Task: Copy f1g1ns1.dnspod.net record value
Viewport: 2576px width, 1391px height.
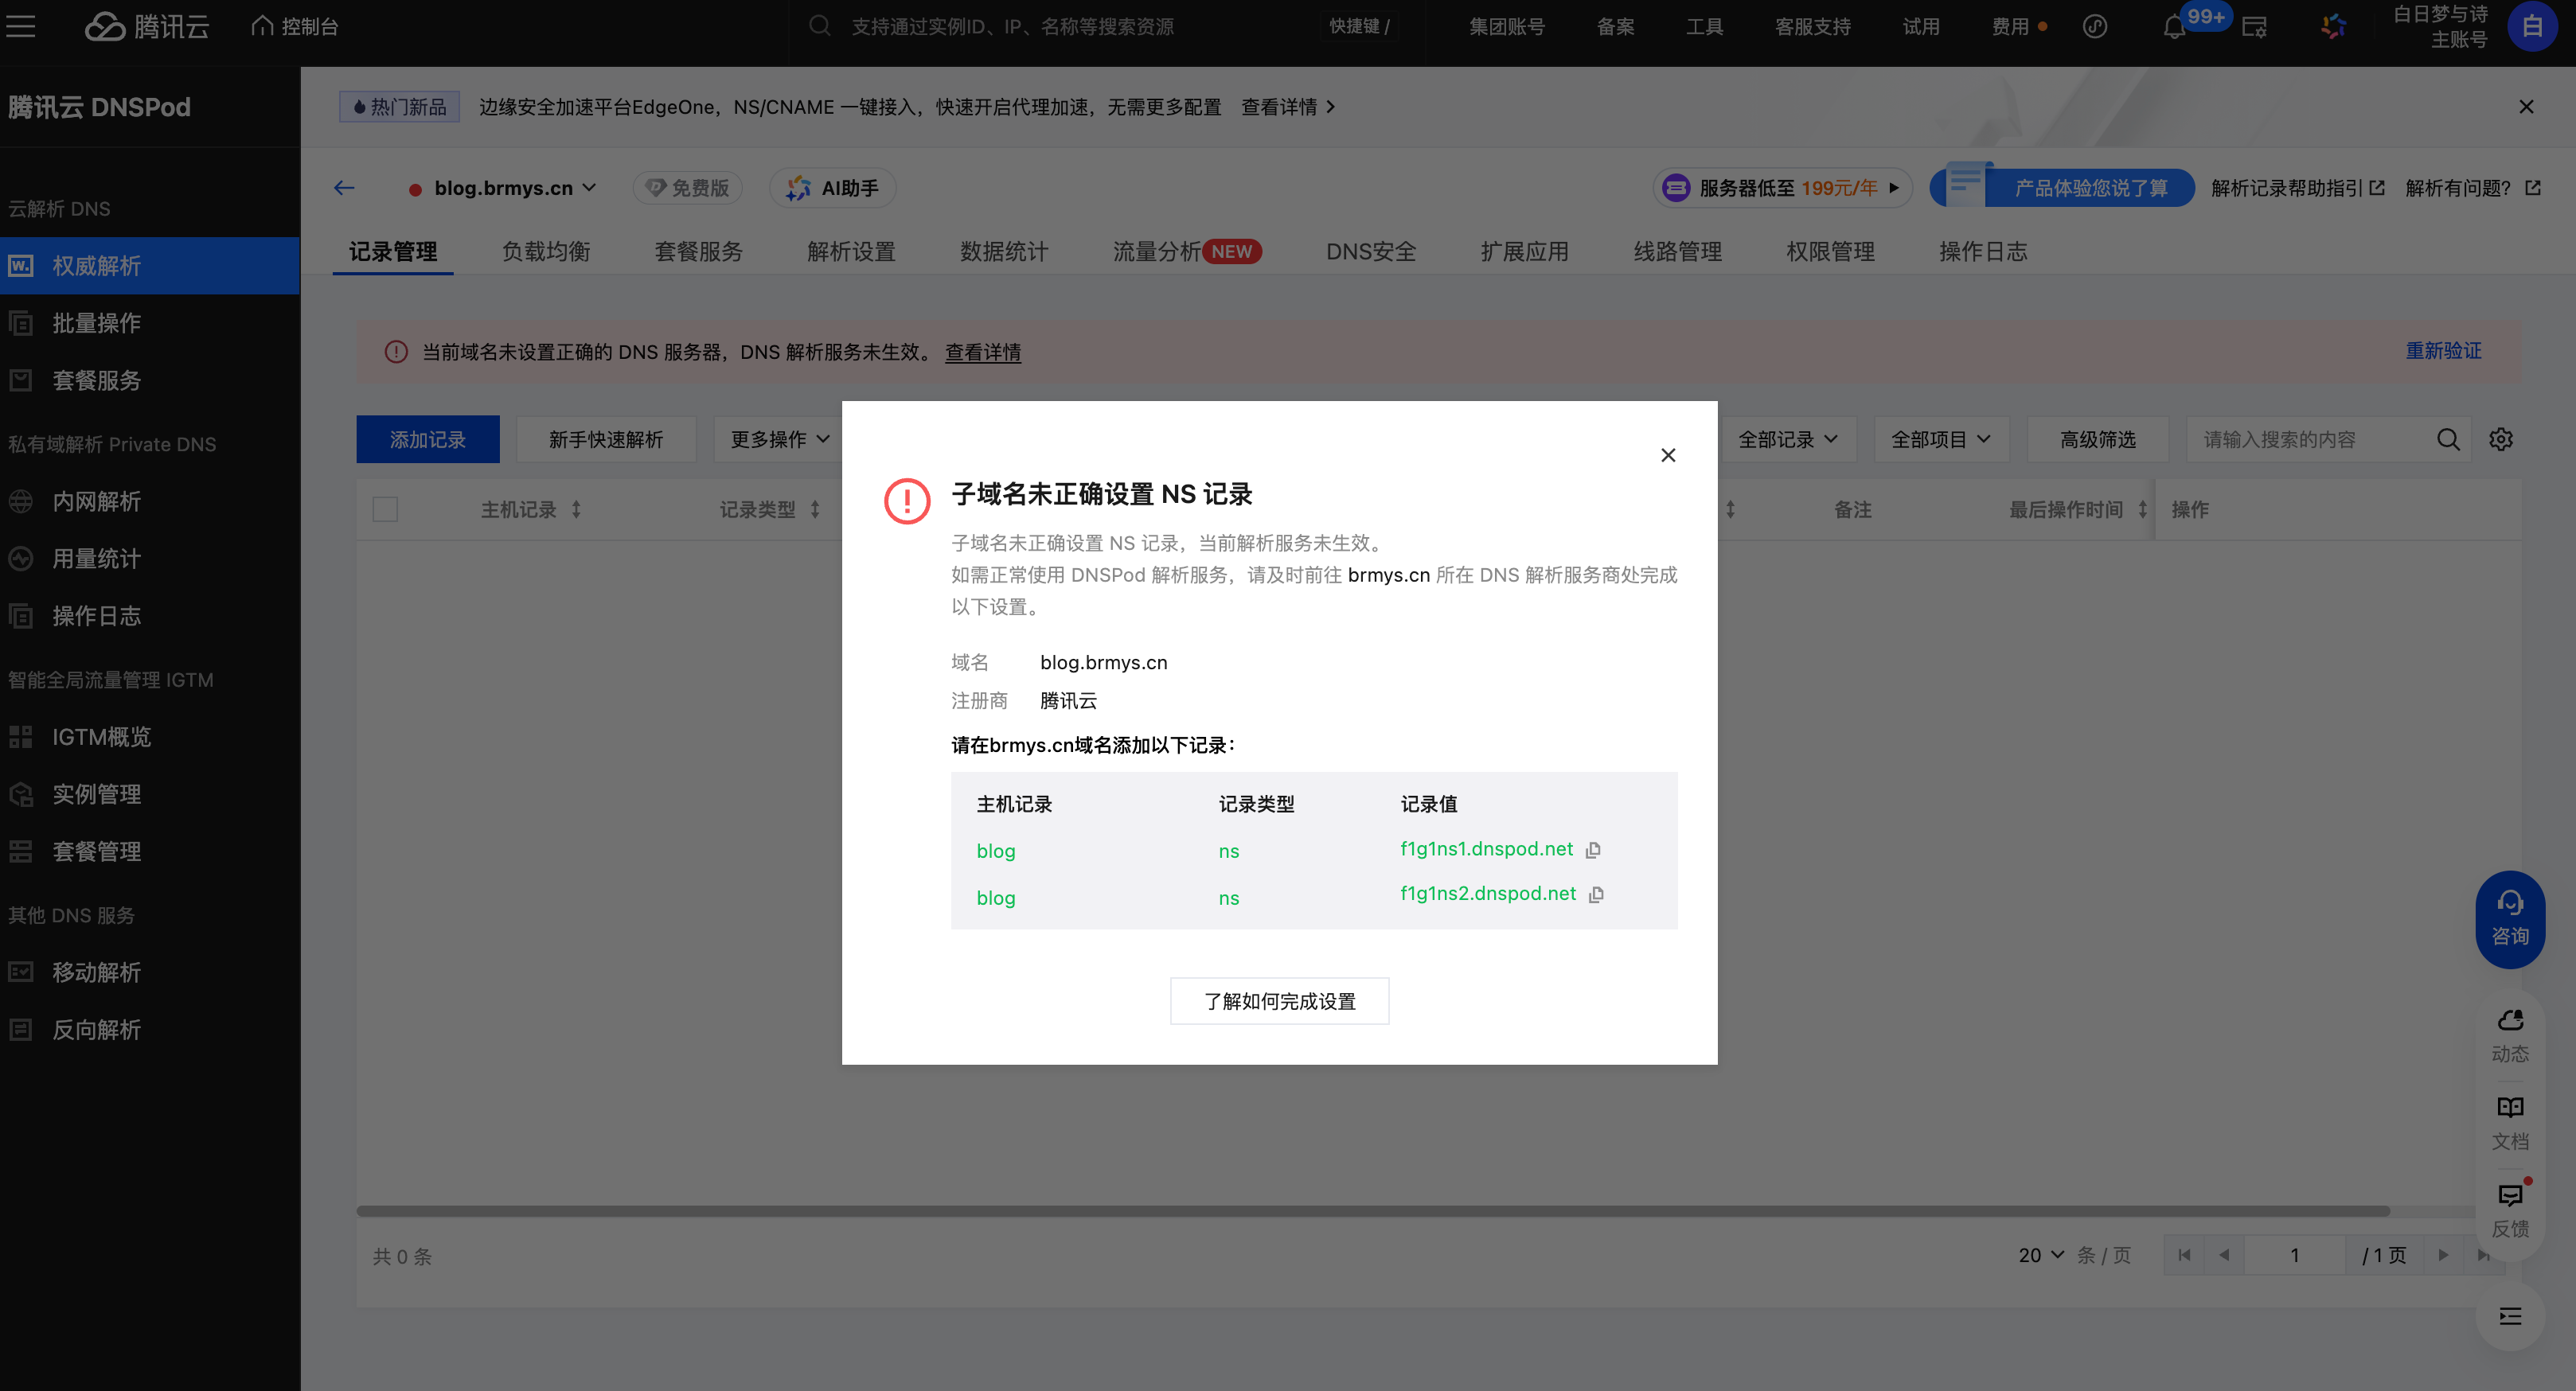Action: [x=1593, y=849]
